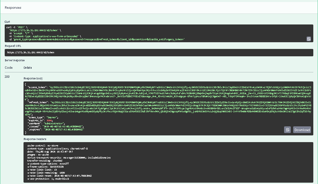Click the ".expires" timestamp line
The image size is (318, 184).
(x=56, y=130)
